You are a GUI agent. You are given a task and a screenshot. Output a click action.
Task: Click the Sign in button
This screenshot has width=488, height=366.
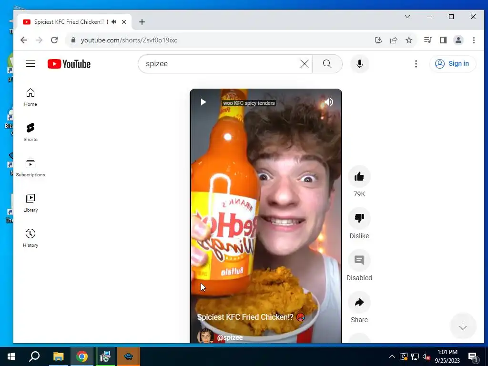453,64
